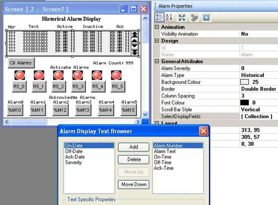
Task: Click red indicator lamp above R5_2
Action: click(x=58, y=75)
